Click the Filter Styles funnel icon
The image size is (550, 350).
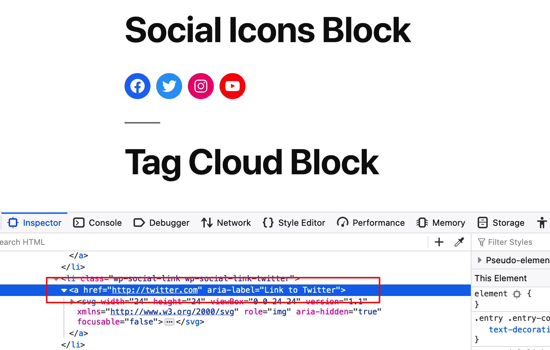point(482,242)
